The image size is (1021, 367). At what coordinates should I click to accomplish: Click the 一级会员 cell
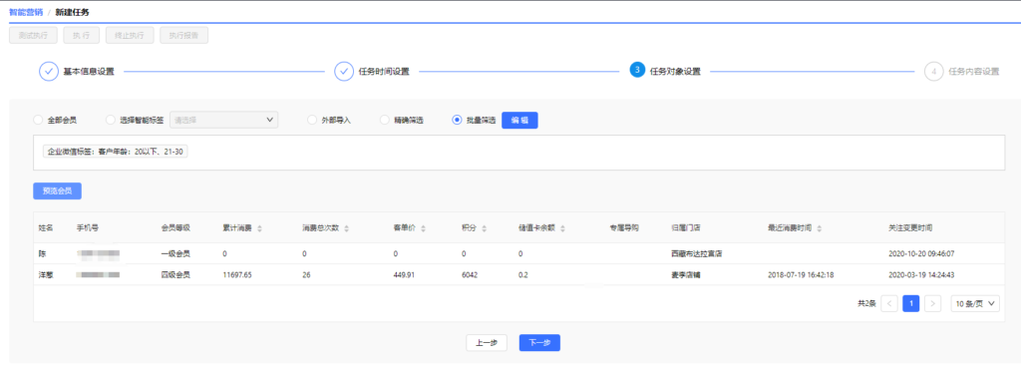click(175, 253)
